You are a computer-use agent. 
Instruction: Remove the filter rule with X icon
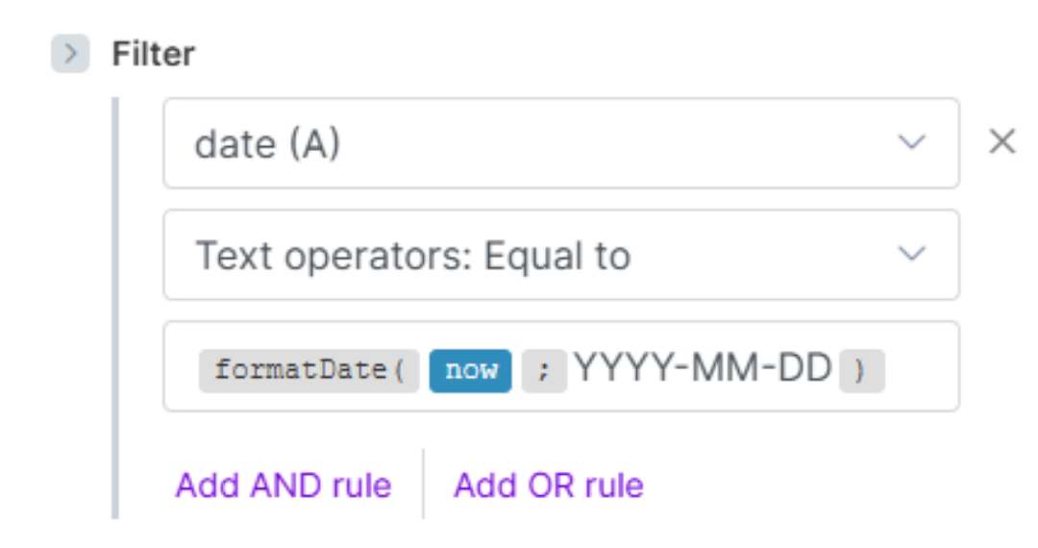click(x=1001, y=142)
